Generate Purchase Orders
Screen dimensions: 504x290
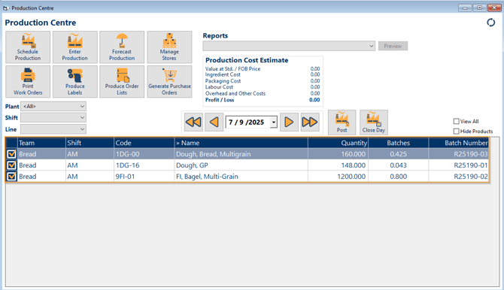(169, 82)
